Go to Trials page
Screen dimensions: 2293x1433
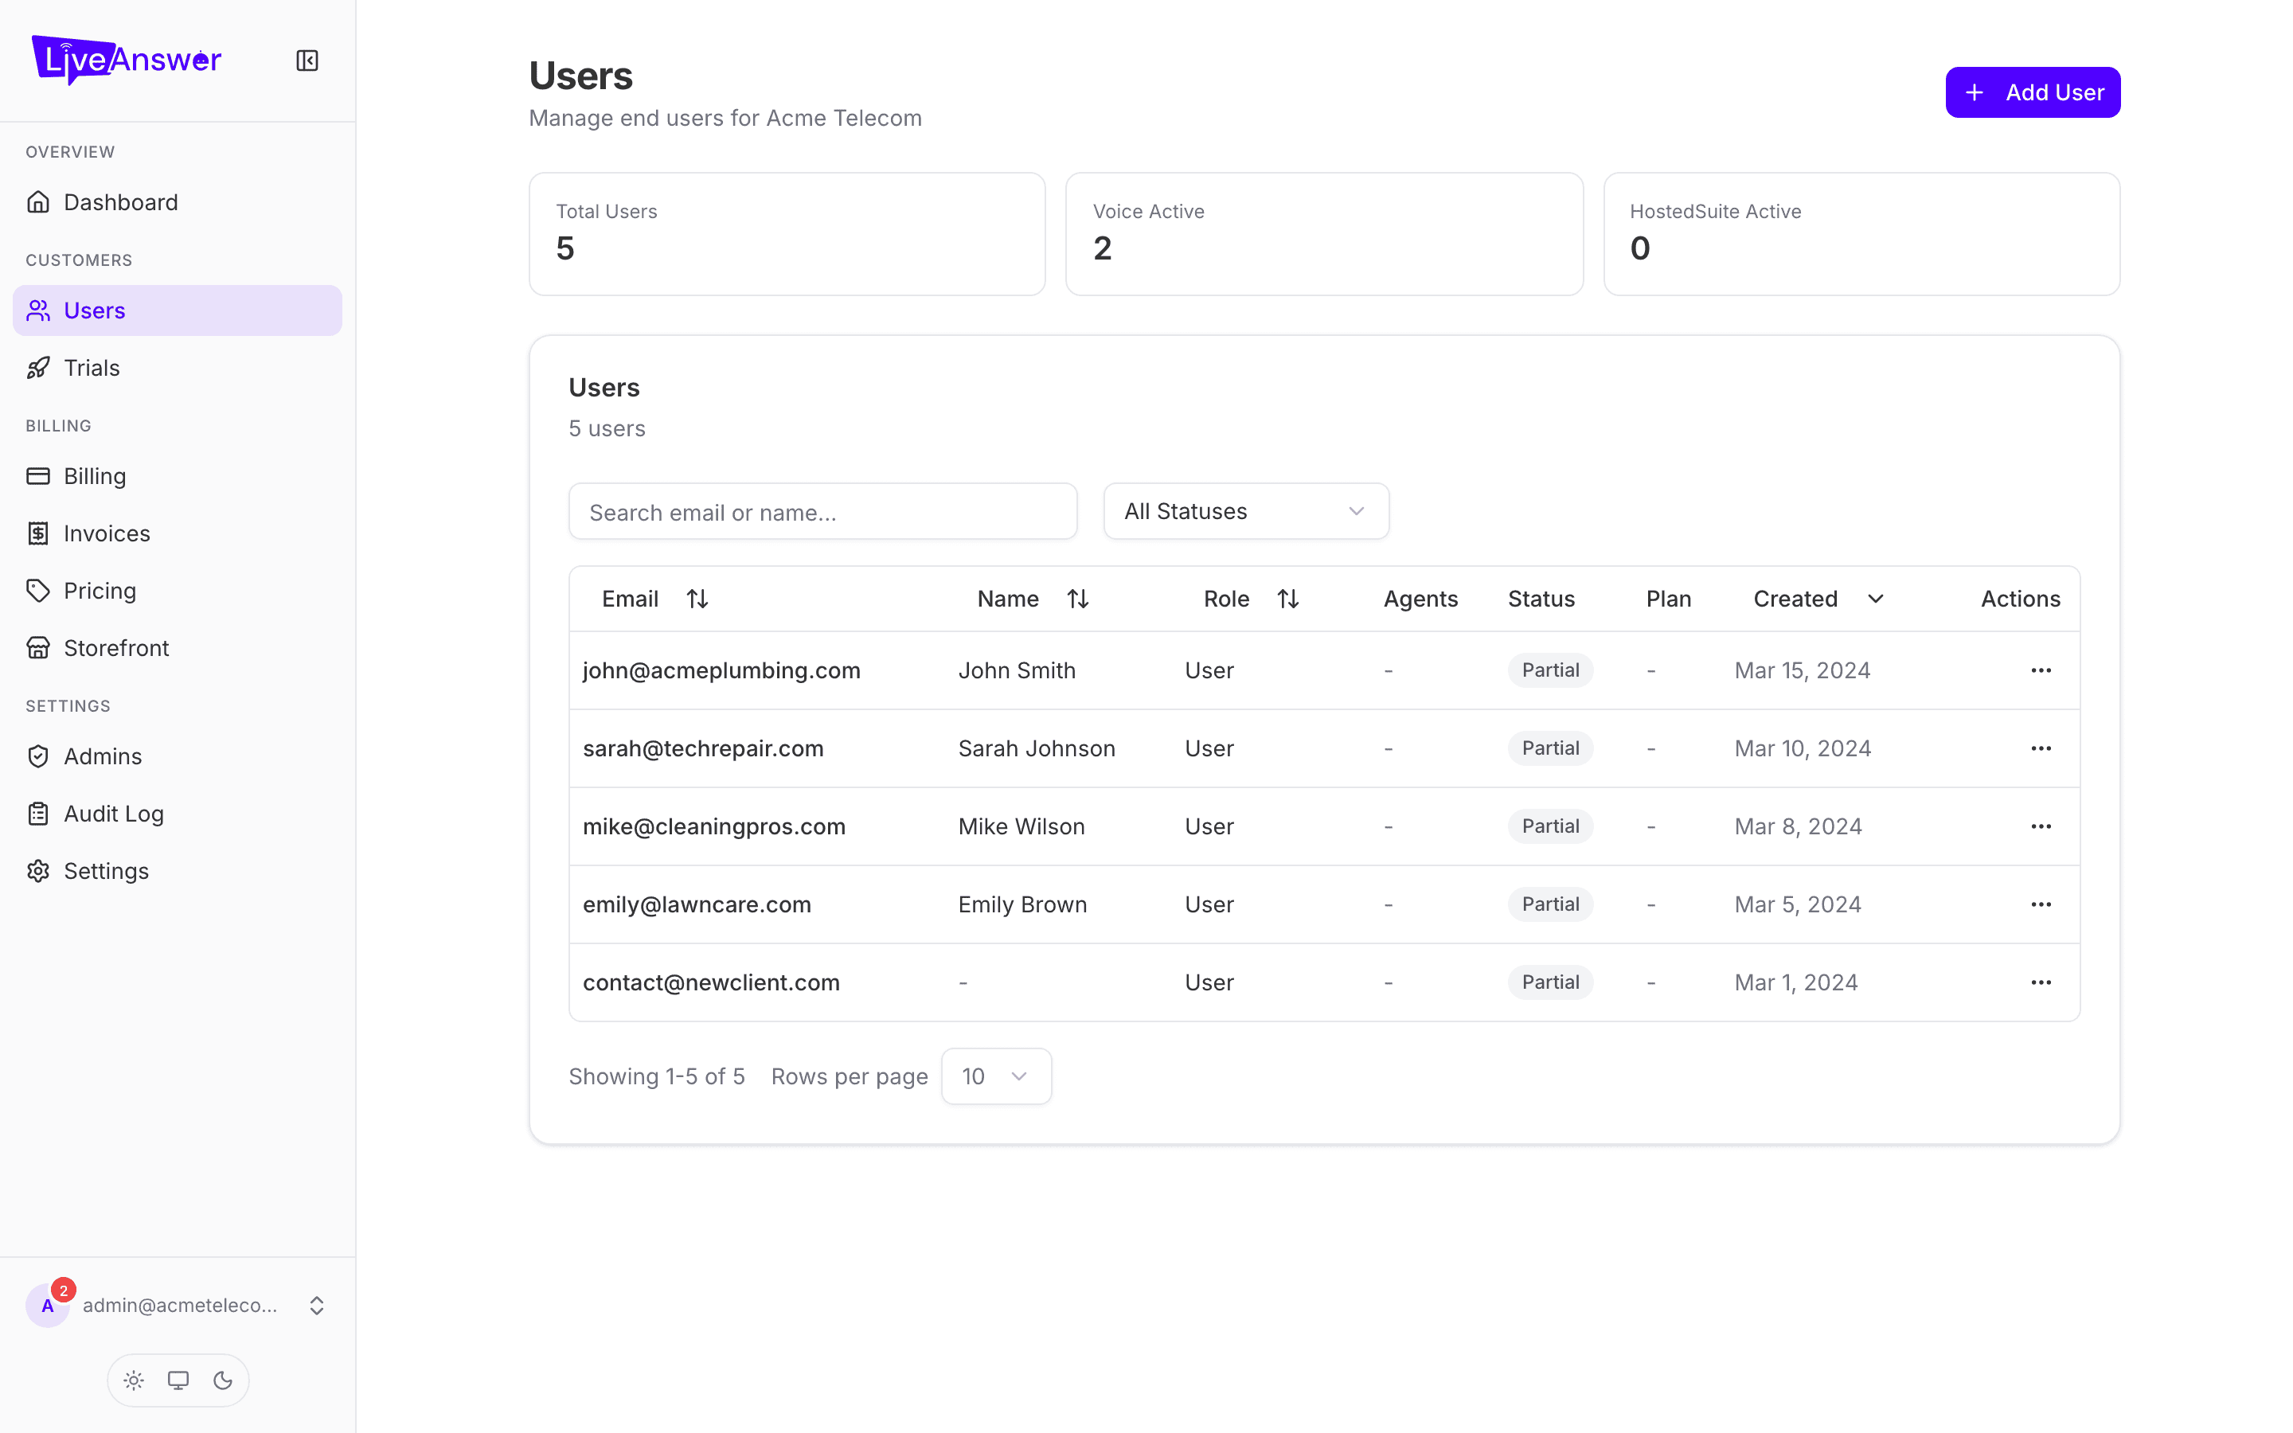tap(178, 368)
